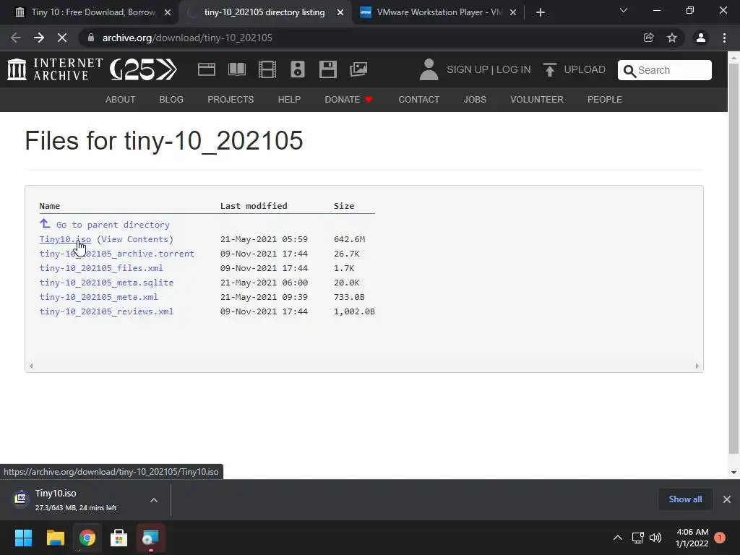Download the Tiny10.iso file link
The height and width of the screenshot is (555, 740).
[x=65, y=239]
